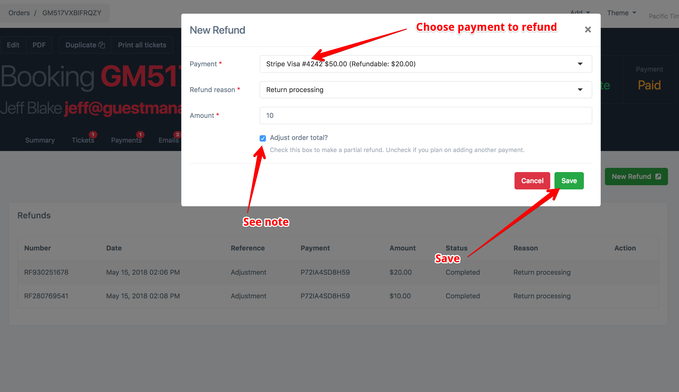Click refund number RF280769541

click(46, 296)
